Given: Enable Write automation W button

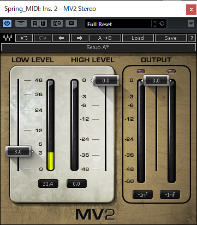Looking at the screenshot, I should (43, 23).
